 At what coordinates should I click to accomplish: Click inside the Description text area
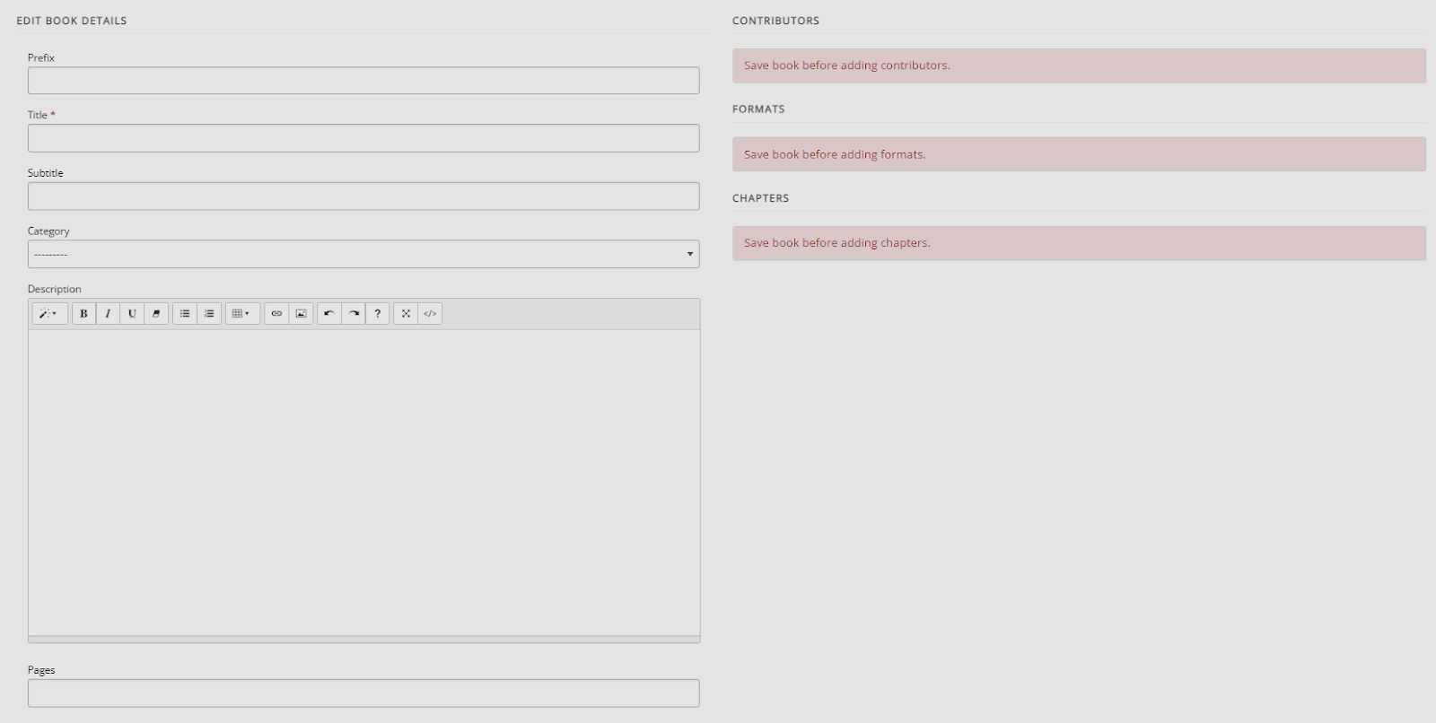coord(363,483)
